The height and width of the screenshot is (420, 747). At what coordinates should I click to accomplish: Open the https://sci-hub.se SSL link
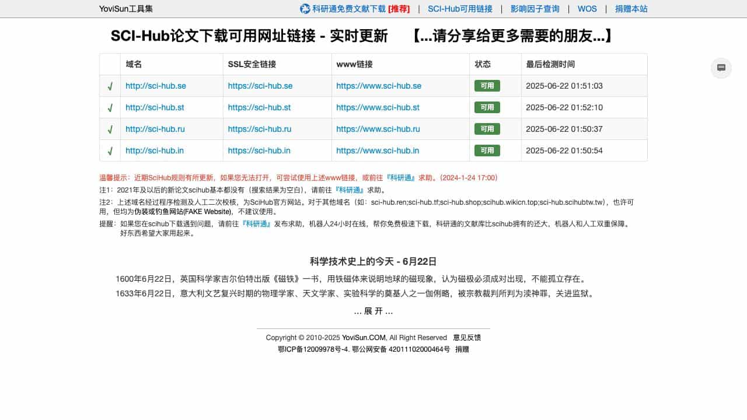click(260, 86)
